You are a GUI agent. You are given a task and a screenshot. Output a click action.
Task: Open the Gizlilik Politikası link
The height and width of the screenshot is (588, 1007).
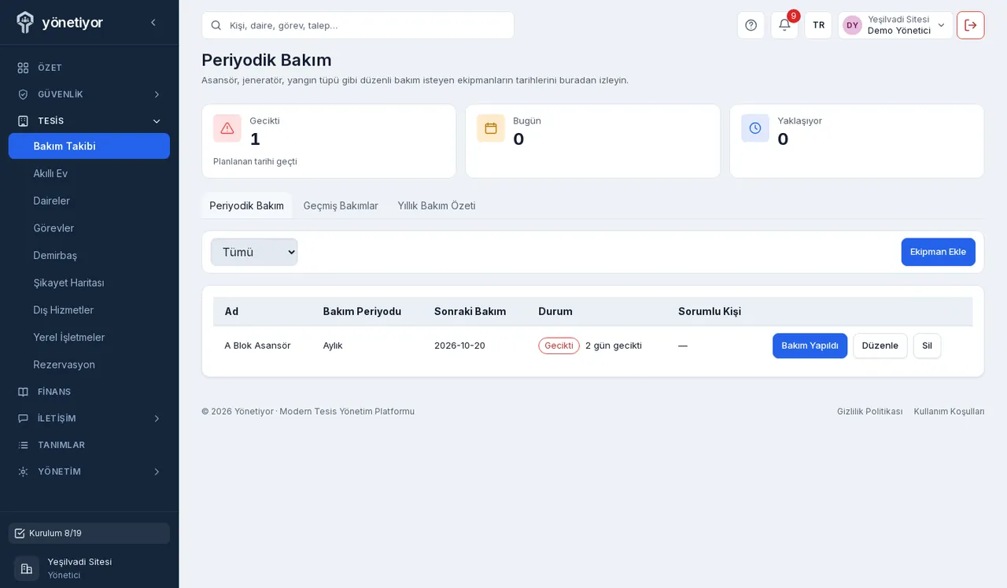point(869,412)
